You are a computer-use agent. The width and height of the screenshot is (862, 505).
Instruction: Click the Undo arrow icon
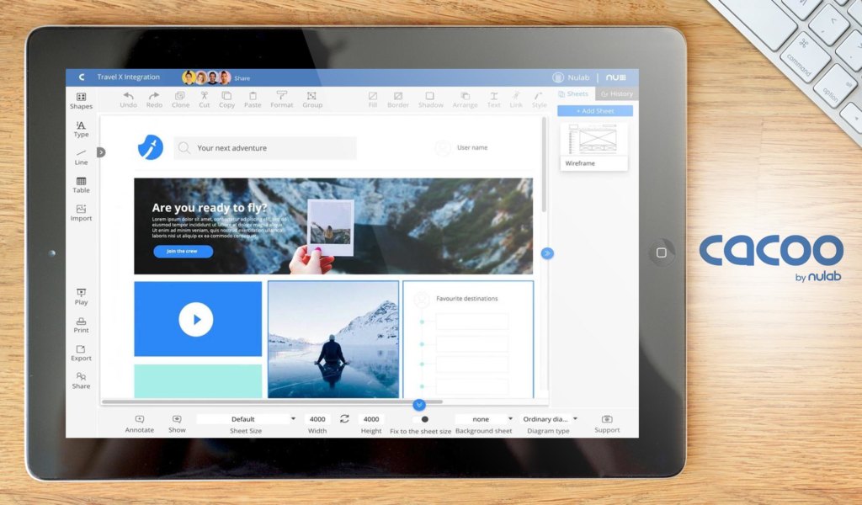click(x=128, y=97)
